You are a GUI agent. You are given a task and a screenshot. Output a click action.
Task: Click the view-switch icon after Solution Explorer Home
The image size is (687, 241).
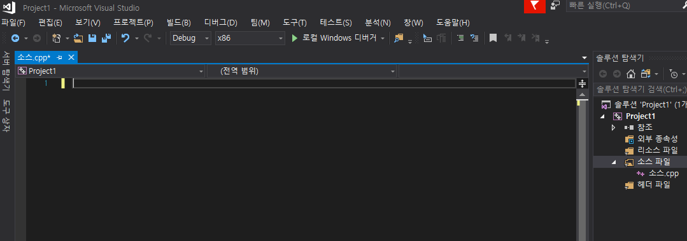pyautogui.click(x=646, y=74)
